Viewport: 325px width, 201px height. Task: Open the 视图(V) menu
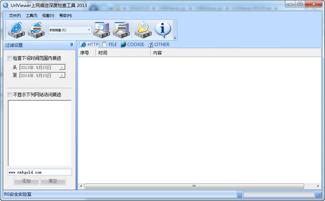point(48,16)
